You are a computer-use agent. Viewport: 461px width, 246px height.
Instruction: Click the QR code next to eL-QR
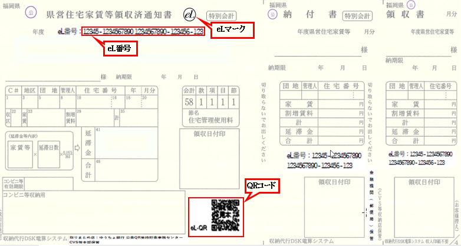point(227,215)
